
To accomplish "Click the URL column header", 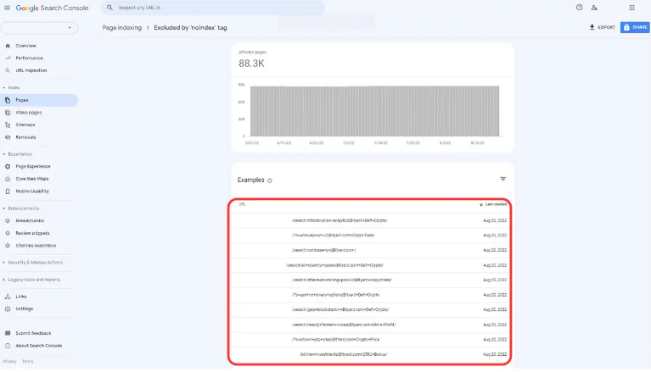I will pyautogui.click(x=242, y=204).
